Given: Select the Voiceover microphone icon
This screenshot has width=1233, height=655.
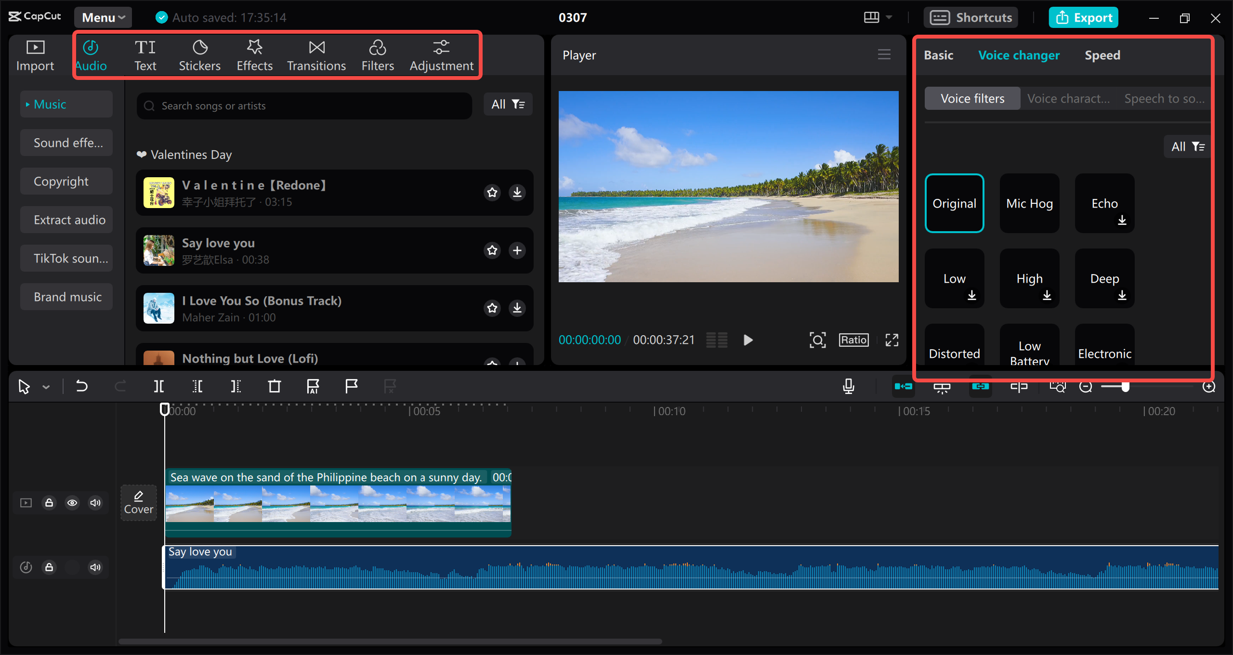Looking at the screenshot, I should click(848, 386).
